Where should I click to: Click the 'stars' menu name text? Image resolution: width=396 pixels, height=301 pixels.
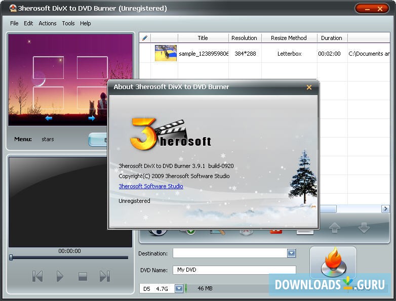point(48,139)
